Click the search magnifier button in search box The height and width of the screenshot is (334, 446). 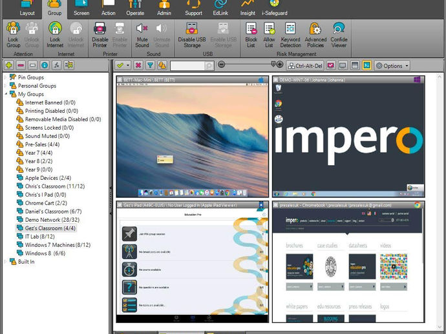(x=209, y=66)
